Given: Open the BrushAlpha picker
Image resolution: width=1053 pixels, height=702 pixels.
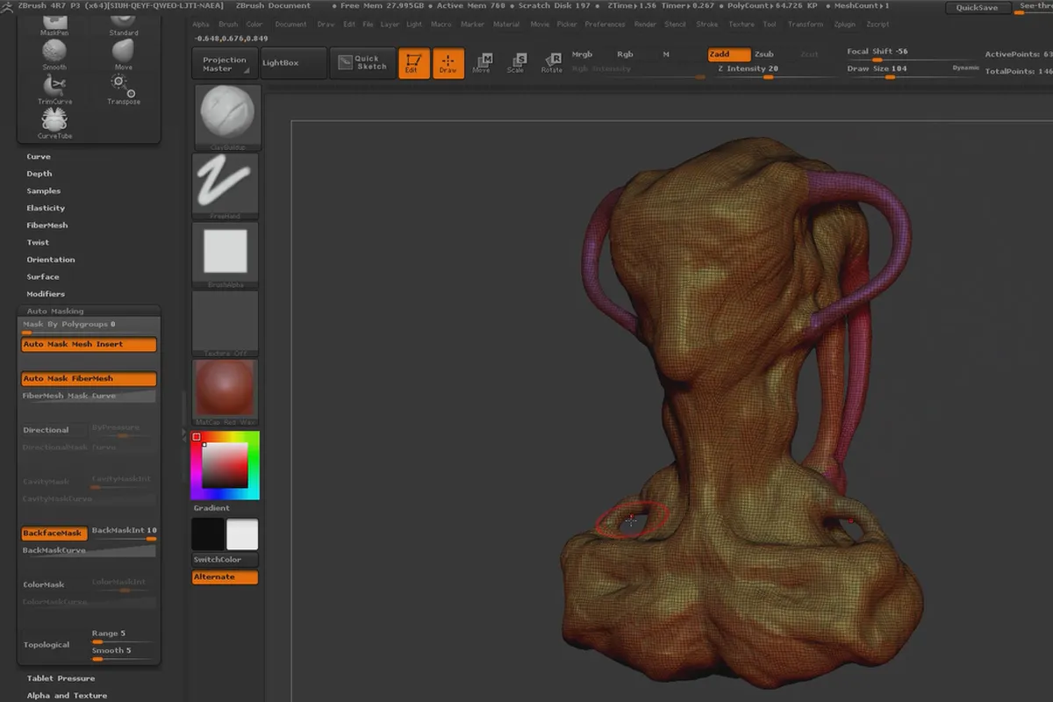Looking at the screenshot, I should (226, 255).
